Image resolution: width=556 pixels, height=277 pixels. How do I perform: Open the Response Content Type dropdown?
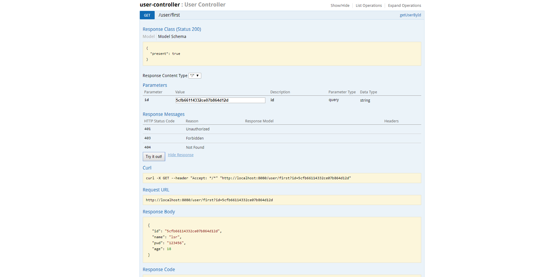(x=195, y=76)
